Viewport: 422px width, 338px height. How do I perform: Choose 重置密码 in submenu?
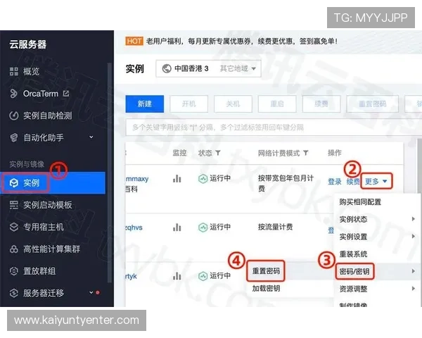point(266,271)
